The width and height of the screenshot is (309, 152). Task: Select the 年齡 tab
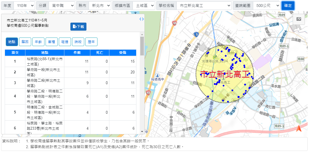click(x=38, y=42)
